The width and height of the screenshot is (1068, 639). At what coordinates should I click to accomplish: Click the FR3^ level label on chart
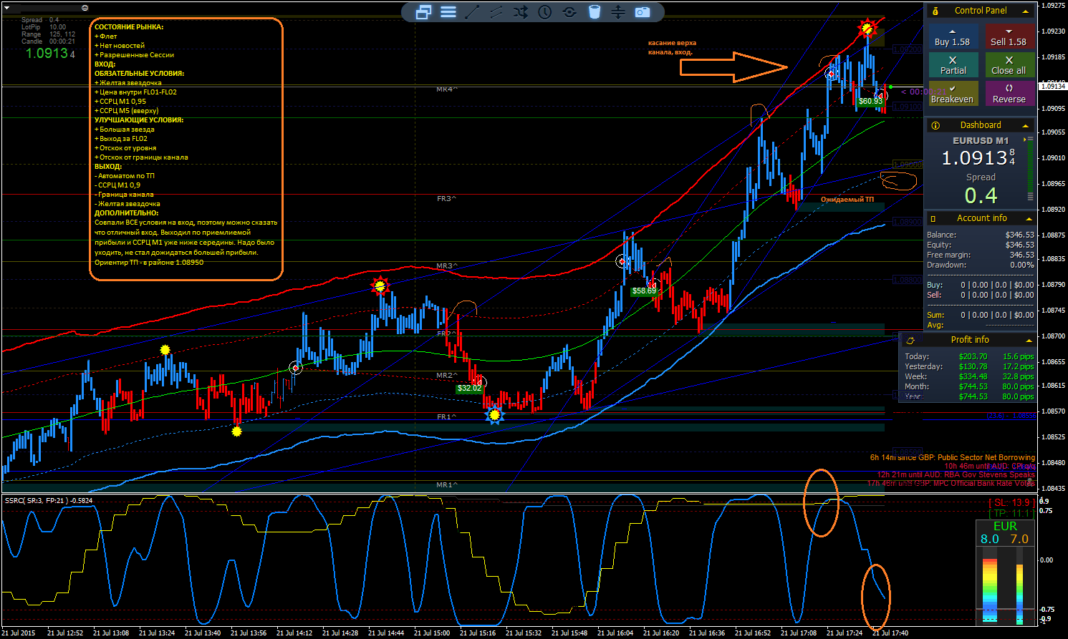(x=446, y=198)
